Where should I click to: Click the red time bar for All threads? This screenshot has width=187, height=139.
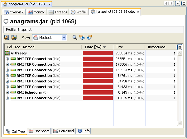(98, 53)
